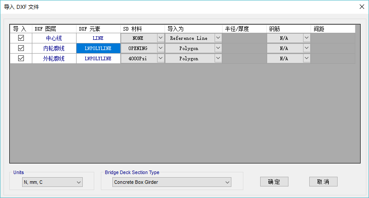Expand import-as Polygon dropdown for 外轮廓线
This screenshot has width=369, height=198.
pyautogui.click(x=218, y=58)
